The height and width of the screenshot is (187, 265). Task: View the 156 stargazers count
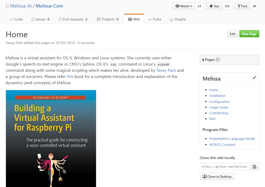point(227,6)
